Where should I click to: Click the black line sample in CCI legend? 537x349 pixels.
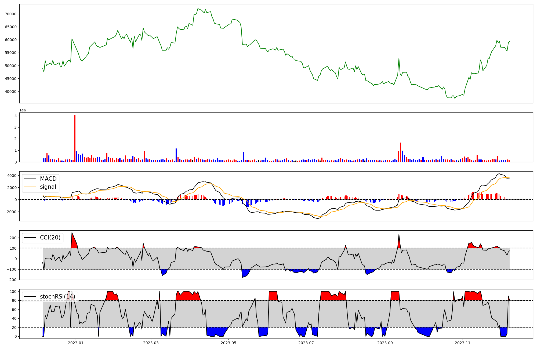30,238
